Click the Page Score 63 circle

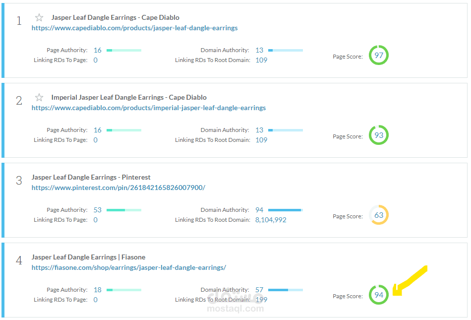click(x=379, y=215)
